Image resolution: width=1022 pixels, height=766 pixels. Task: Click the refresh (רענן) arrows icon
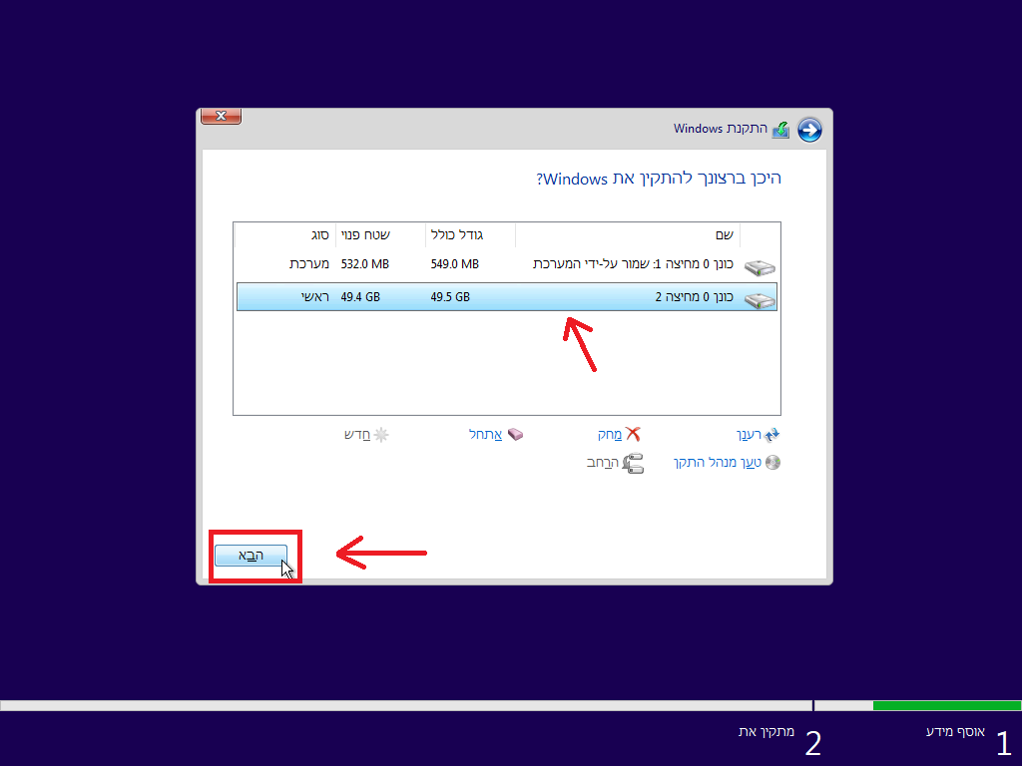point(772,435)
